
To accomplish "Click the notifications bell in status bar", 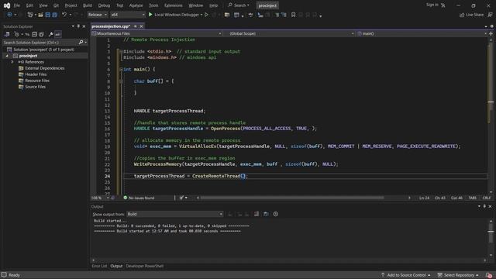I will (x=489, y=275).
